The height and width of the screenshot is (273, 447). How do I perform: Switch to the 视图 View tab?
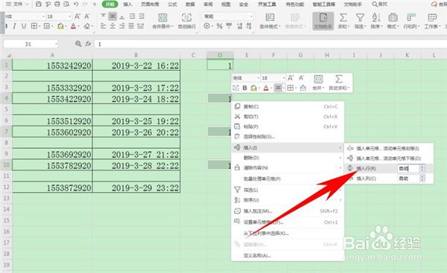pos(226,4)
